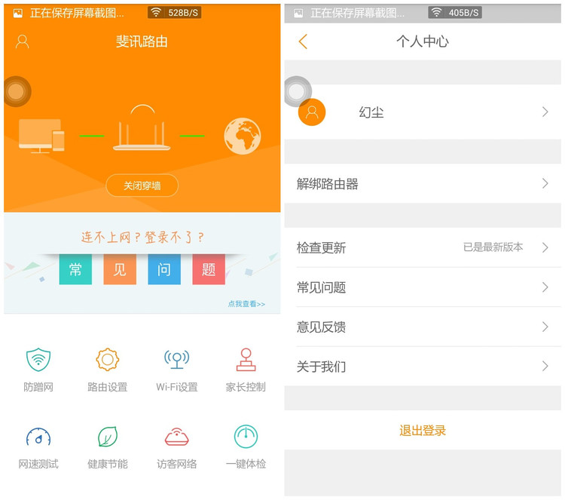
Task: Open 路由设置 gear icon
Action: click(108, 360)
